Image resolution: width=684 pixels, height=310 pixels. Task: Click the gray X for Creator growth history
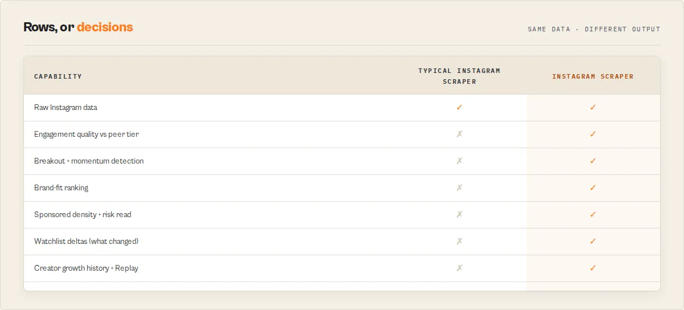[459, 268]
